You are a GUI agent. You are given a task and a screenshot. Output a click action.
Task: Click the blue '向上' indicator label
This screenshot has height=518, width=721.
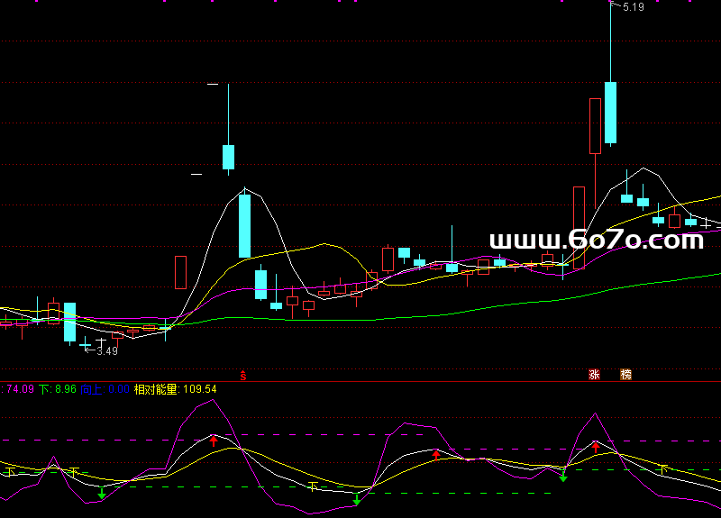click(x=91, y=389)
